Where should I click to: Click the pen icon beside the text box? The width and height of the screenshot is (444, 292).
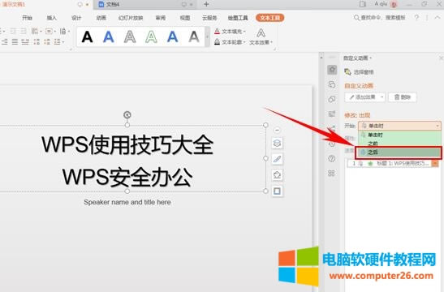click(277, 159)
